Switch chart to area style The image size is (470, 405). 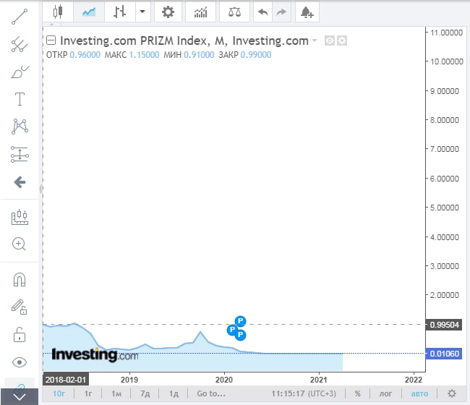click(89, 12)
